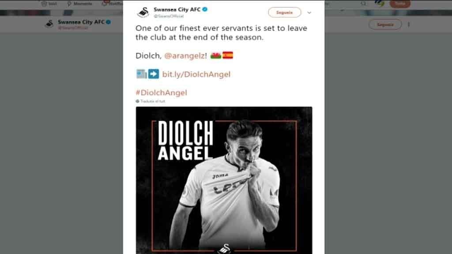Click Tradueix el tuit translate link
Screen dimensions: 452x254
152,101
